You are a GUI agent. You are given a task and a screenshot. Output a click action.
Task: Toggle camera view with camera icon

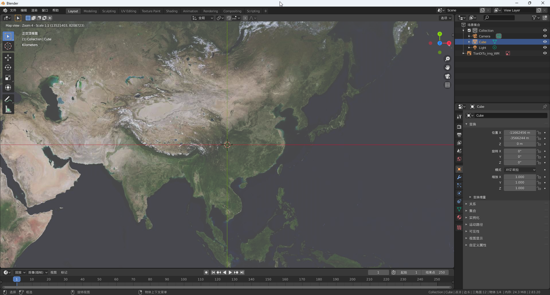coord(447,76)
